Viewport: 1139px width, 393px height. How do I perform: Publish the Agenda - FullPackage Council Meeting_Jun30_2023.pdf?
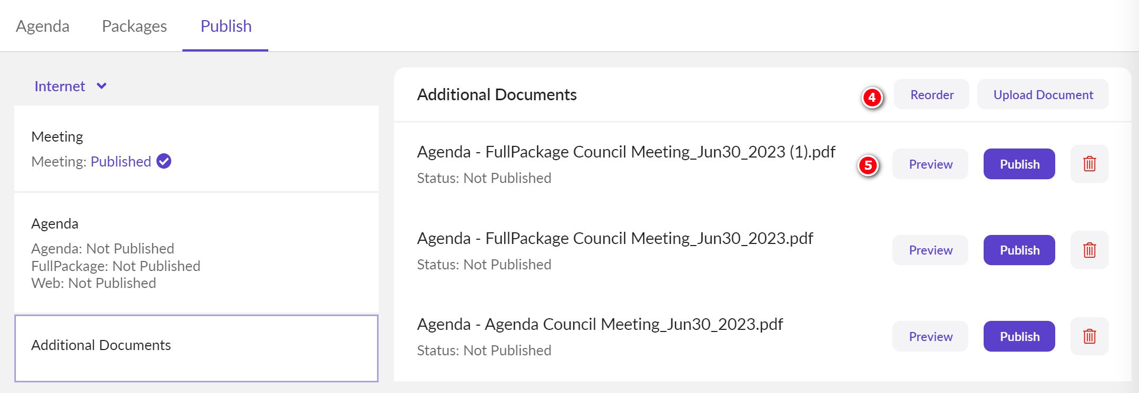[x=1019, y=250]
